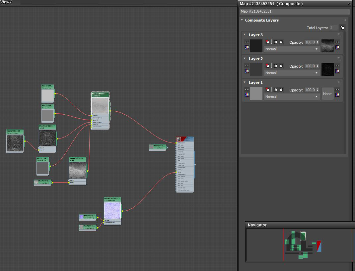
Task: Click the map name input field
Action: (x=295, y=11)
